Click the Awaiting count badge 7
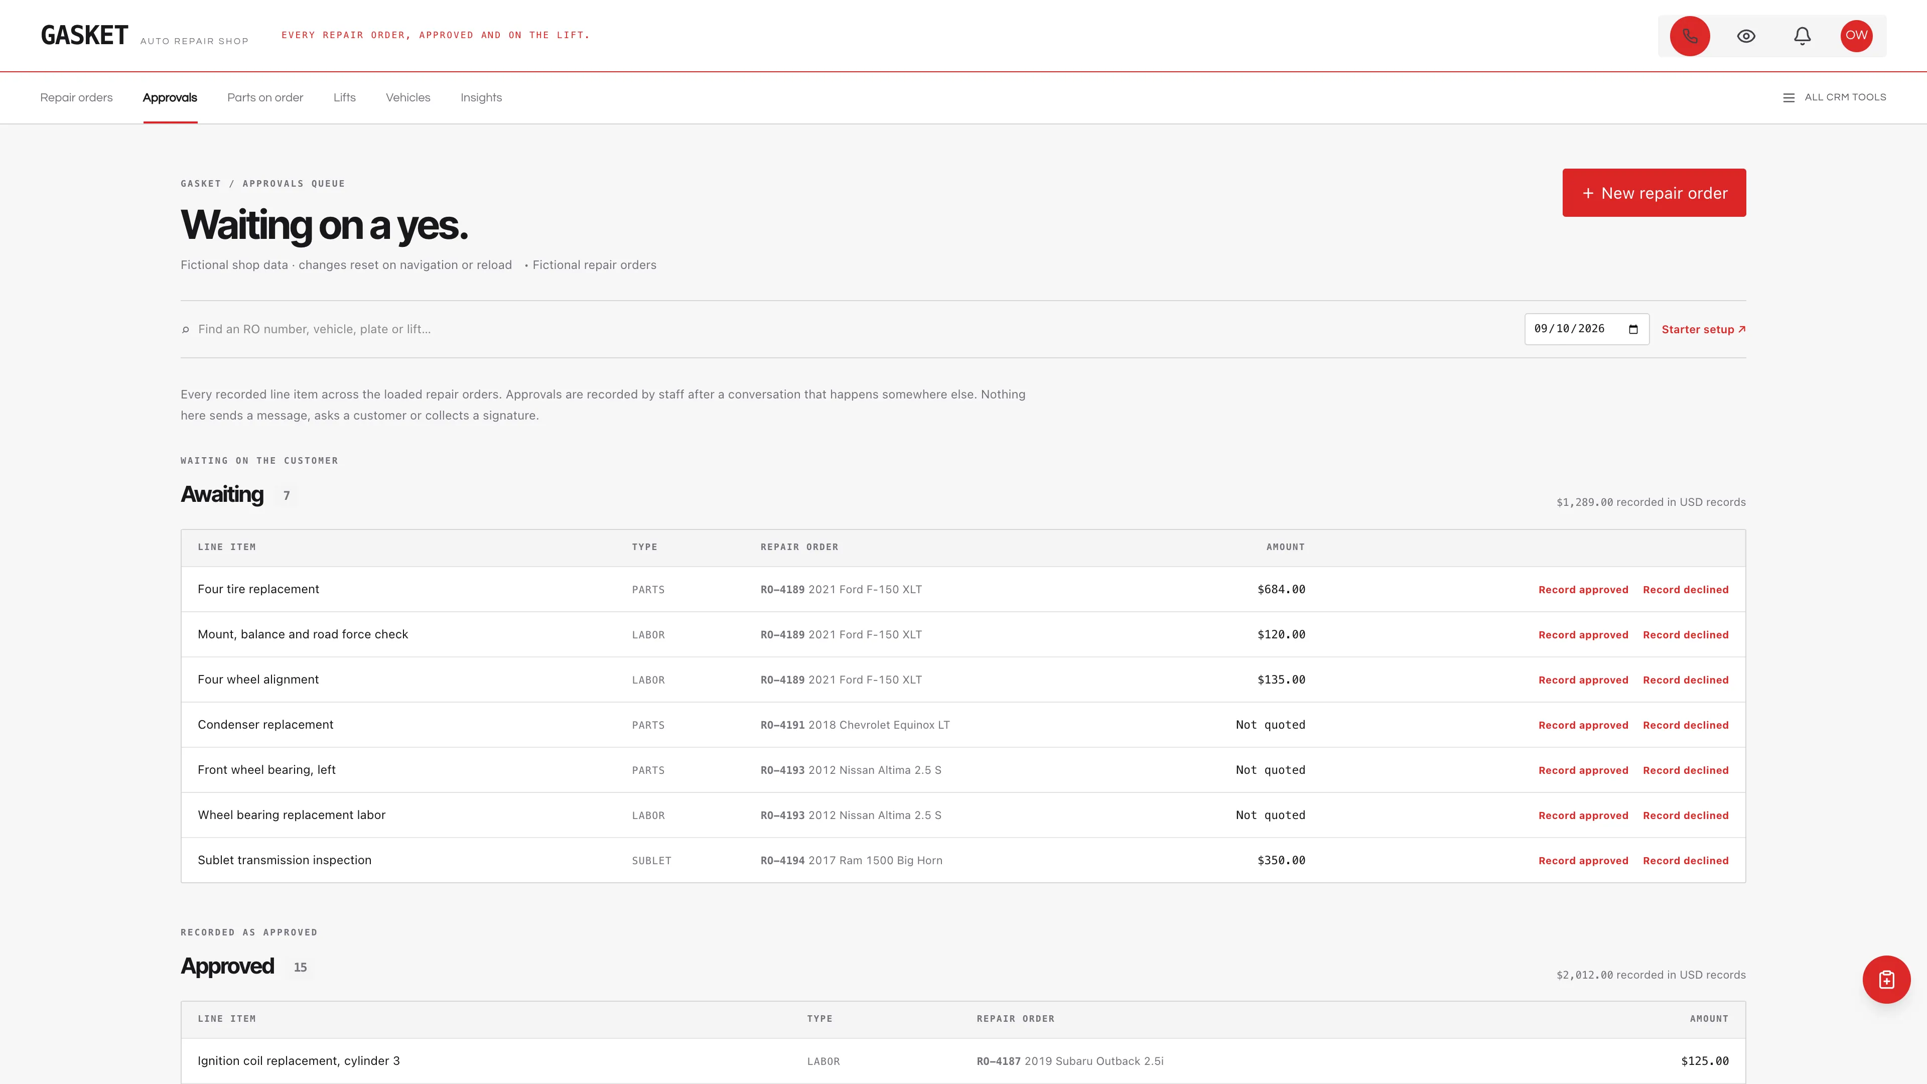 tap(286, 495)
